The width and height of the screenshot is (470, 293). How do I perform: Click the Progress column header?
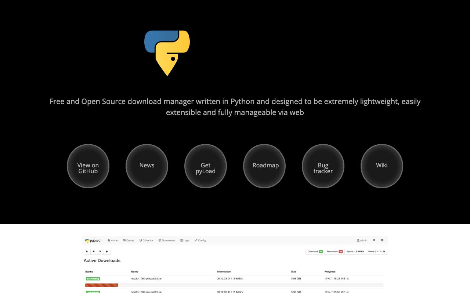tap(330, 272)
